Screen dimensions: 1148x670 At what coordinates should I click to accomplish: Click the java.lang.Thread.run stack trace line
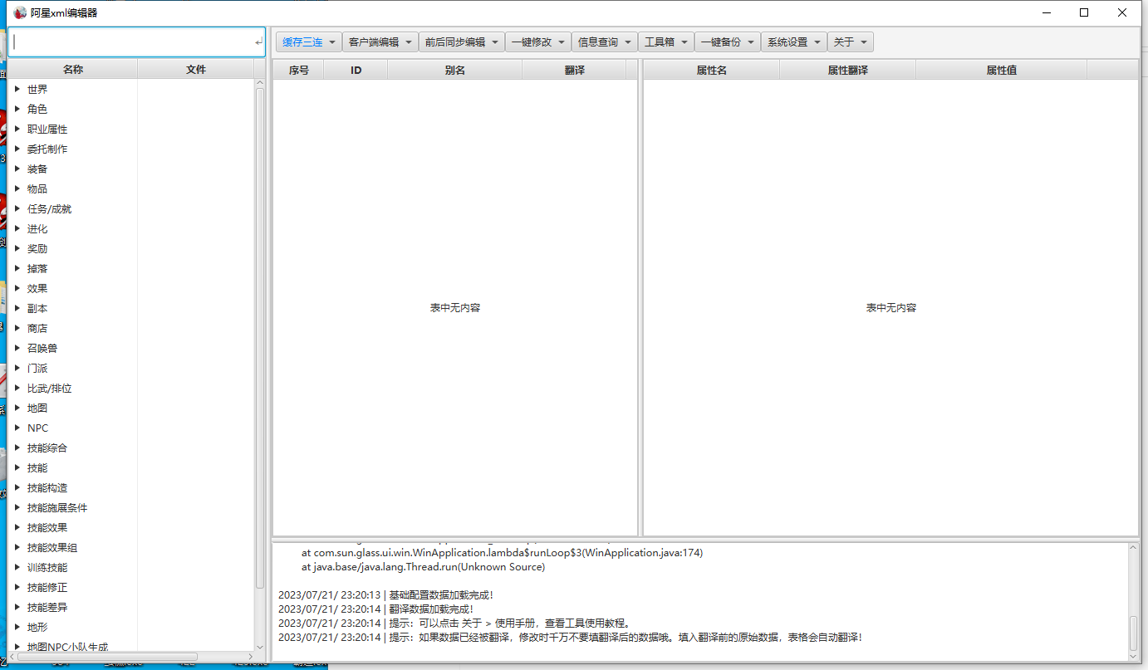423,566
